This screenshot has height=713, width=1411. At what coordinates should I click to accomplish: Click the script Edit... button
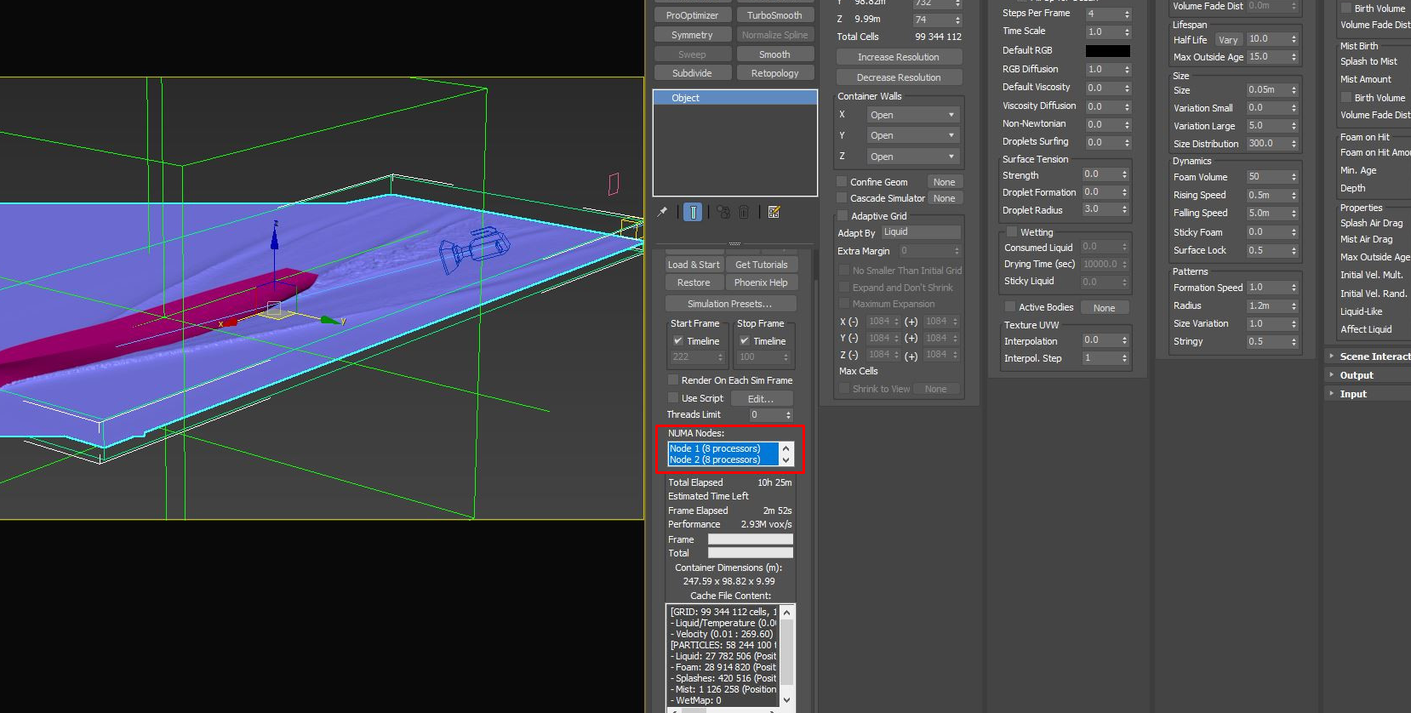click(x=761, y=398)
